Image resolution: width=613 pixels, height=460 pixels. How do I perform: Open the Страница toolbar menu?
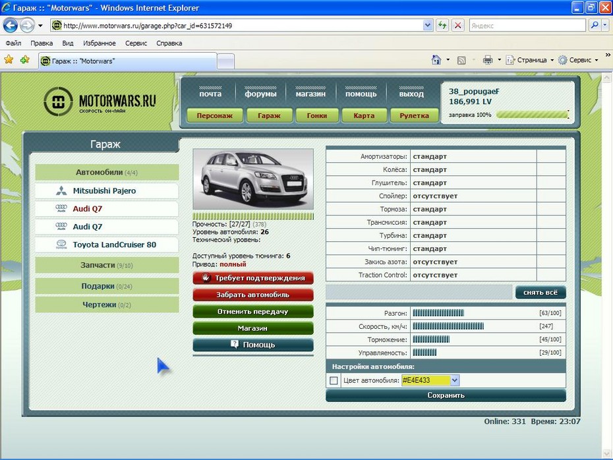(530, 60)
